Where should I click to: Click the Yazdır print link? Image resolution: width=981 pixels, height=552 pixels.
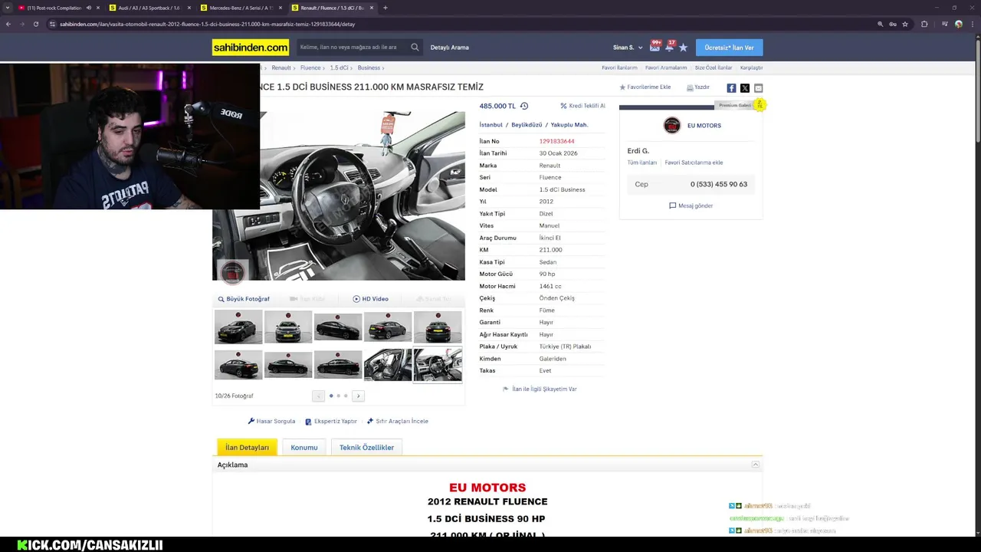click(x=698, y=87)
